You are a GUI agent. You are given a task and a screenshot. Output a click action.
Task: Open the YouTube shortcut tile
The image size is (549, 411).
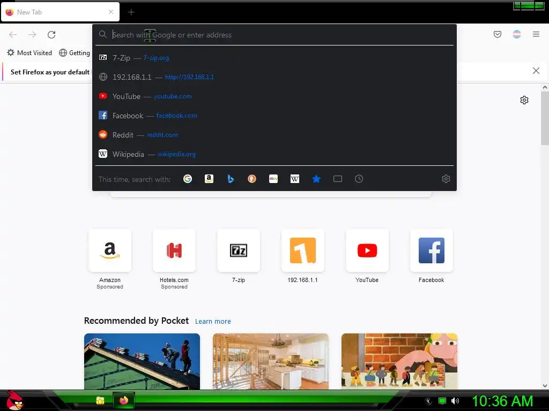point(367,250)
